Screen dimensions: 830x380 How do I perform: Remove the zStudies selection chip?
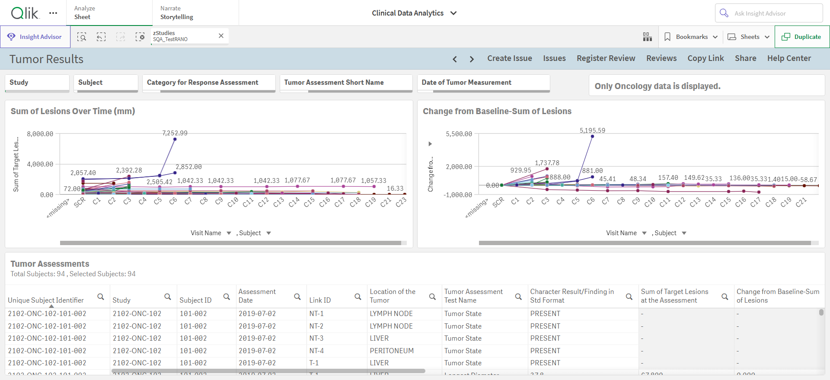[221, 36]
